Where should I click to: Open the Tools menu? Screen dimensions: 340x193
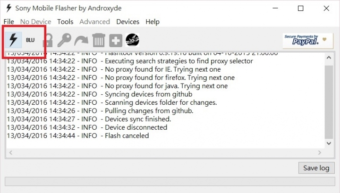pyautogui.click(x=65, y=22)
